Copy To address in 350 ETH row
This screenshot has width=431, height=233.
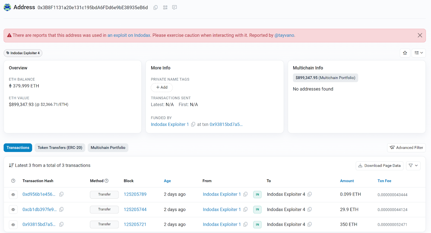310,224
